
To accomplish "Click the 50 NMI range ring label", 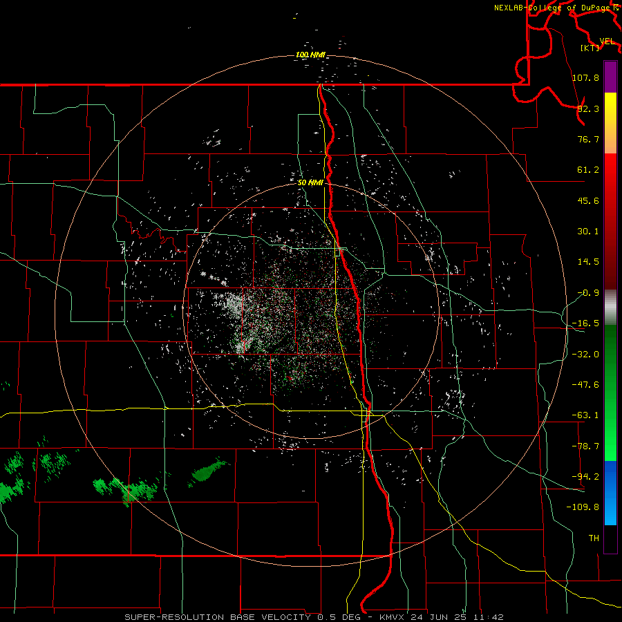I will click(x=310, y=183).
